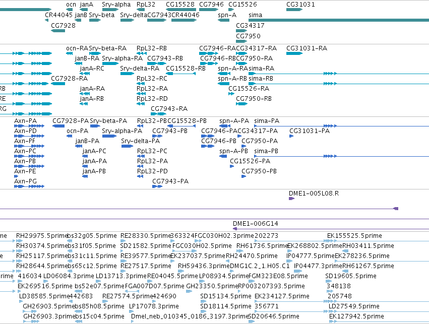Select transcript 'CG7928-RA'

click(x=69, y=79)
